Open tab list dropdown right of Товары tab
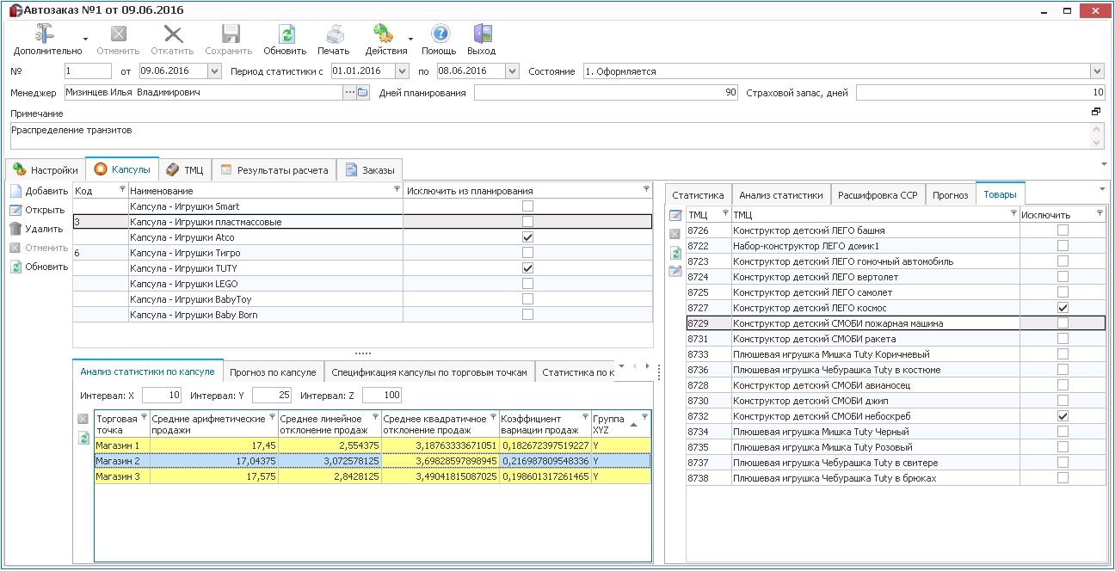Image resolution: width=1115 pixels, height=571 pixels. pyautogui.click(x=1102, y=189)
